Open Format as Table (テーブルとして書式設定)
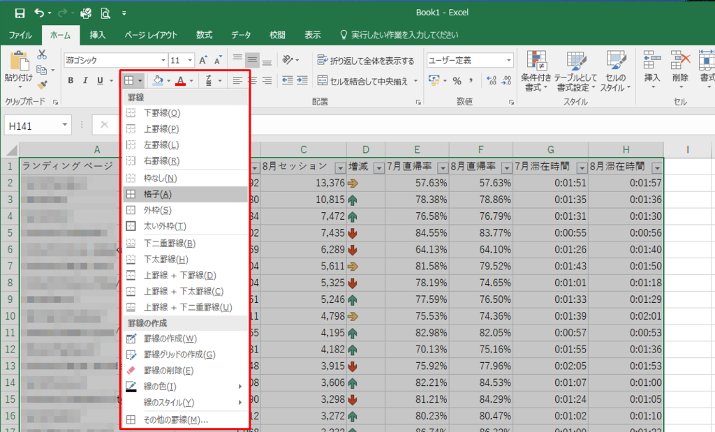This screenshot has height=432, width=715. click(576, 70)
